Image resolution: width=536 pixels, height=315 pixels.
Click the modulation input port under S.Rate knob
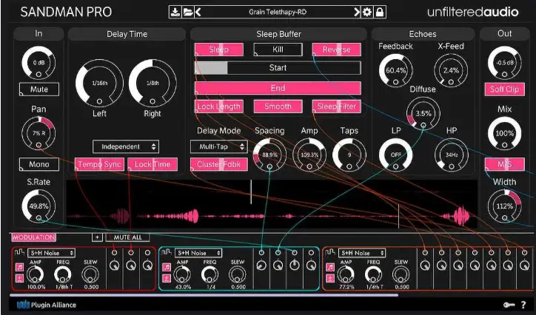tap(38, 217)
